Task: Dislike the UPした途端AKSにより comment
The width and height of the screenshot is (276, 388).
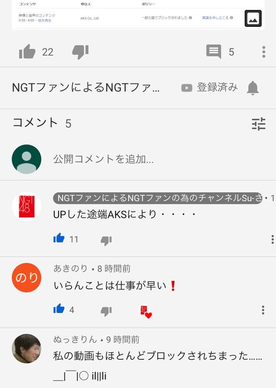Action: click(106, 240)
